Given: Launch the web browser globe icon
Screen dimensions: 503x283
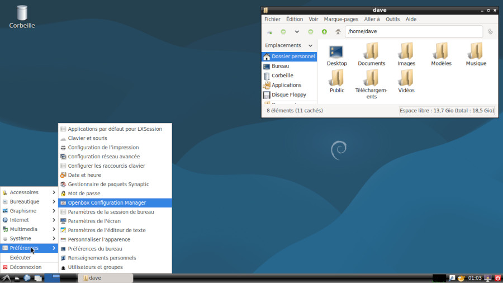Looking at the screenshot, I should coord(27,278).
